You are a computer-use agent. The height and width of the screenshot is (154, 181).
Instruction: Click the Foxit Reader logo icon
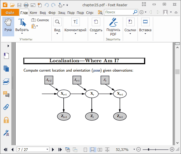point(5,5)
